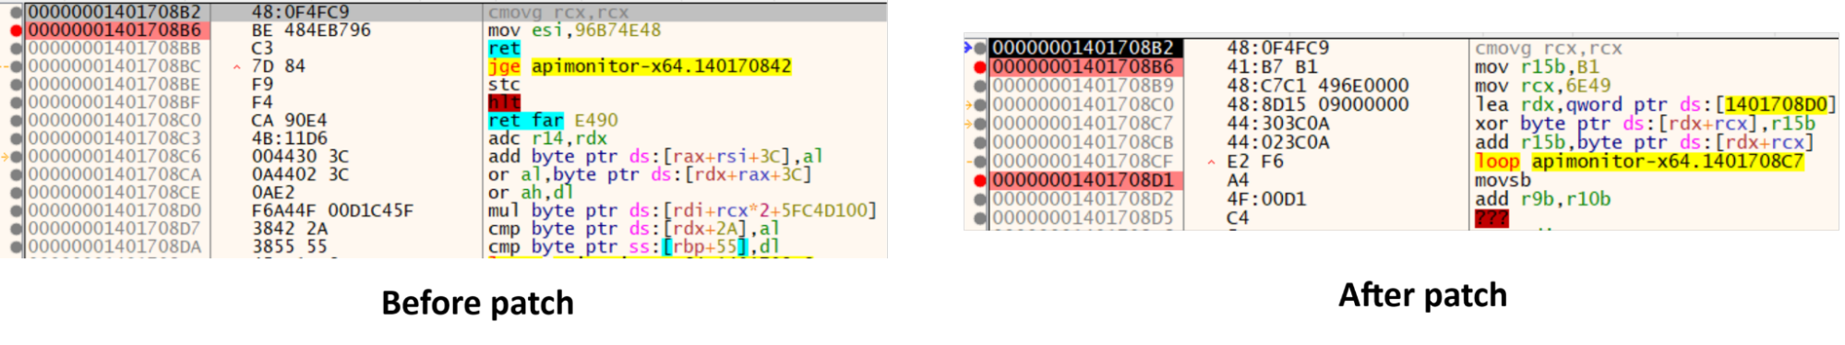Image resolution: width=1845 pixels, height=345 pixels.
Task: Select address 00000001401708CE row
Action: pos(114,192)
